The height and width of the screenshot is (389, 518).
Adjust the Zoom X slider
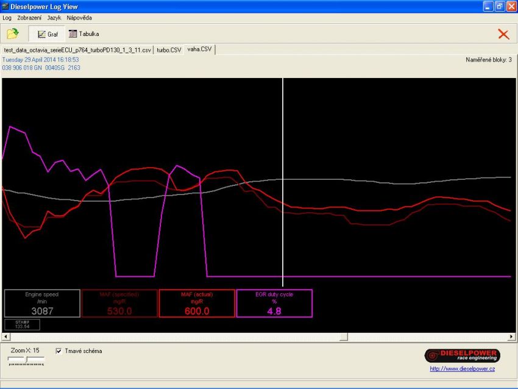pos(26,359)
